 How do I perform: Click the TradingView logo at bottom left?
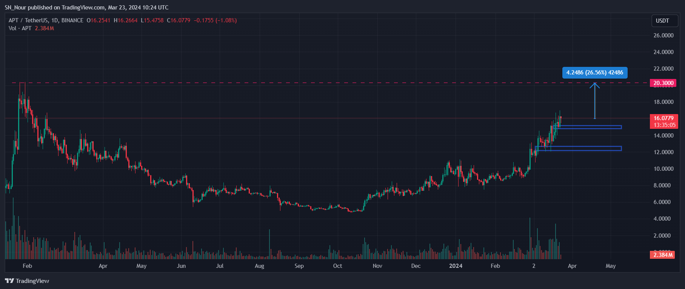27,281
